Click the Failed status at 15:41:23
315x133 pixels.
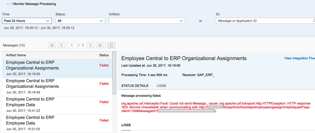pos(104,102)
